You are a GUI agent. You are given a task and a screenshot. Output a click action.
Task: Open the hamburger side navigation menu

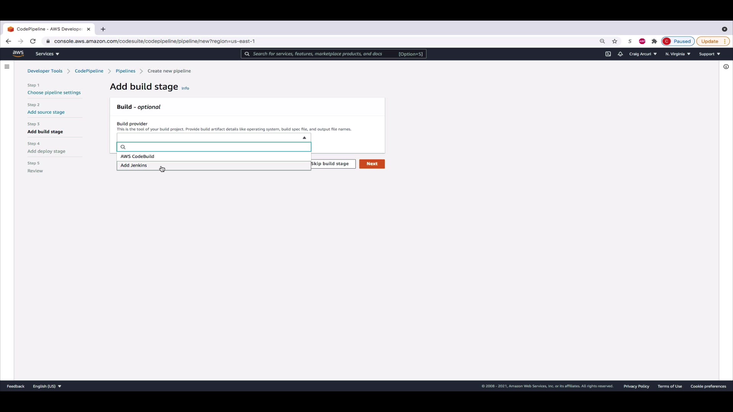click(x=7, y=67)
